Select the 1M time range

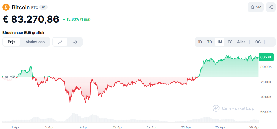coord(220,42)
